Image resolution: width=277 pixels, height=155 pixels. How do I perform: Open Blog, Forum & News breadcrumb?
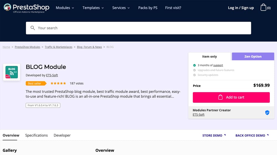pos(89,47)
